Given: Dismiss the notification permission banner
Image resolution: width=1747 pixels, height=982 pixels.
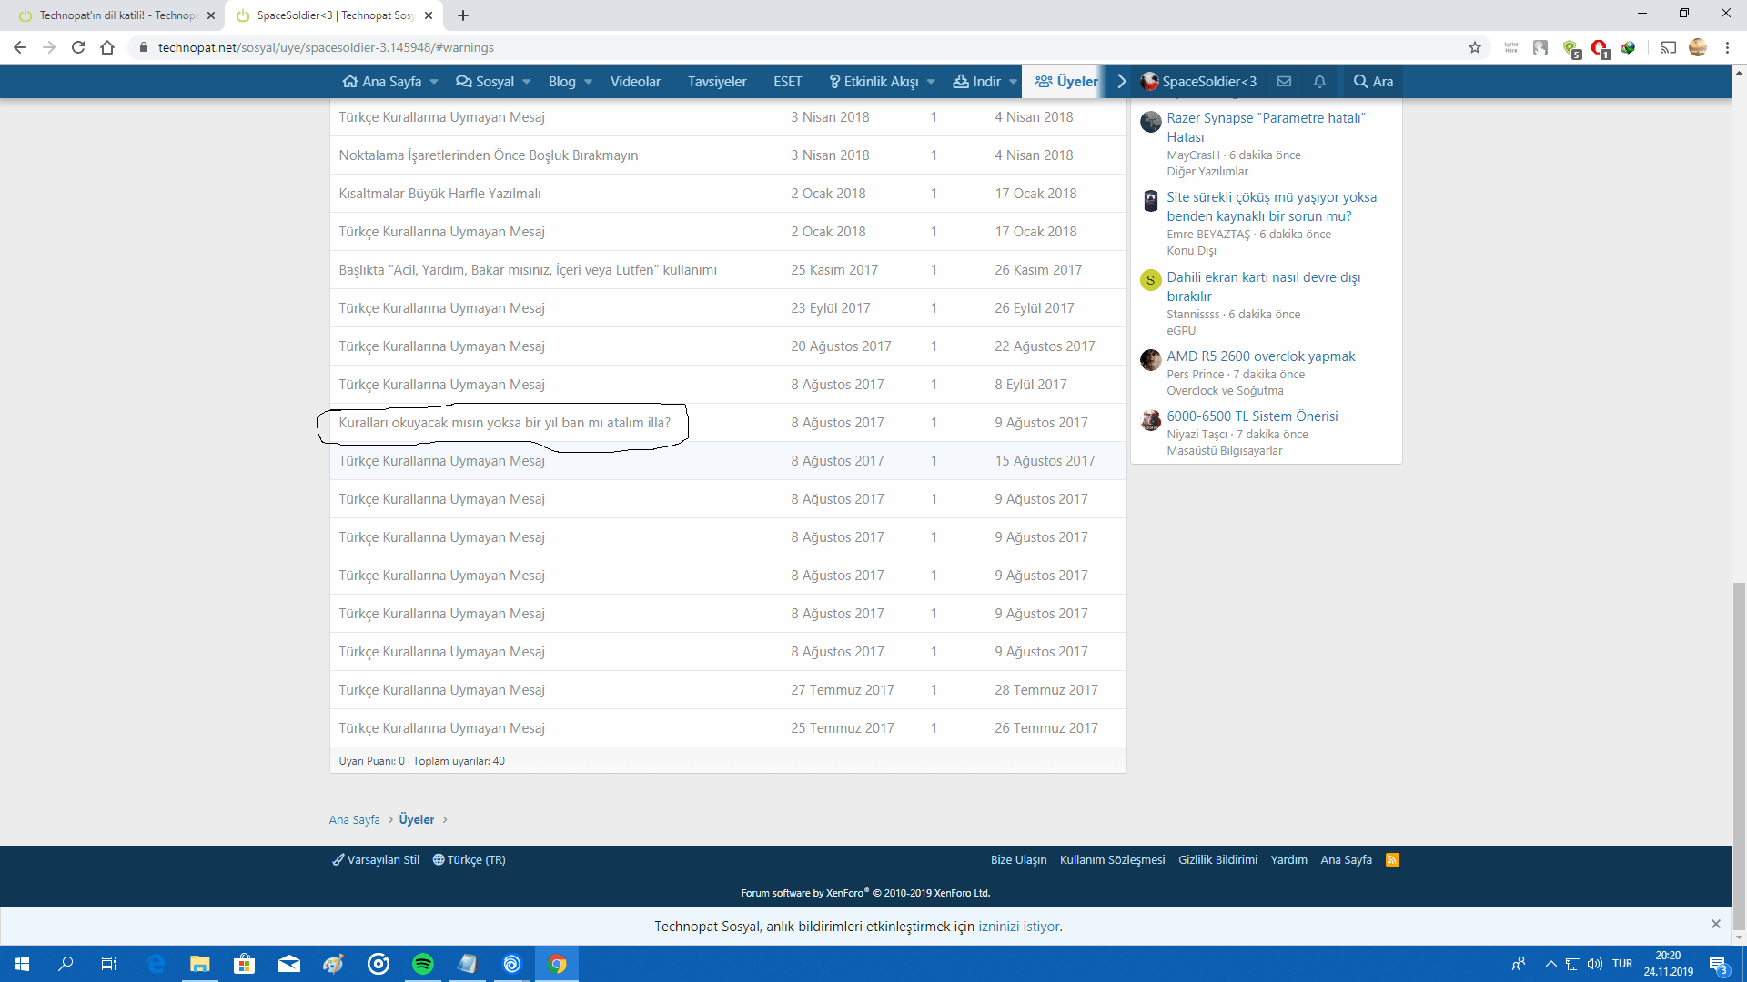Looking at the screenshot, I should coord(1715,924).
